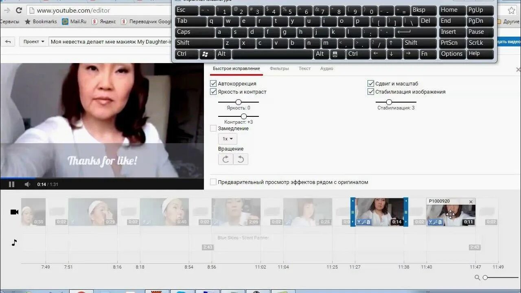Click the Home key on on-screen keyboard
Viewport: 521px width, 293px height.
pyautogui.click(x=452, y=10)
